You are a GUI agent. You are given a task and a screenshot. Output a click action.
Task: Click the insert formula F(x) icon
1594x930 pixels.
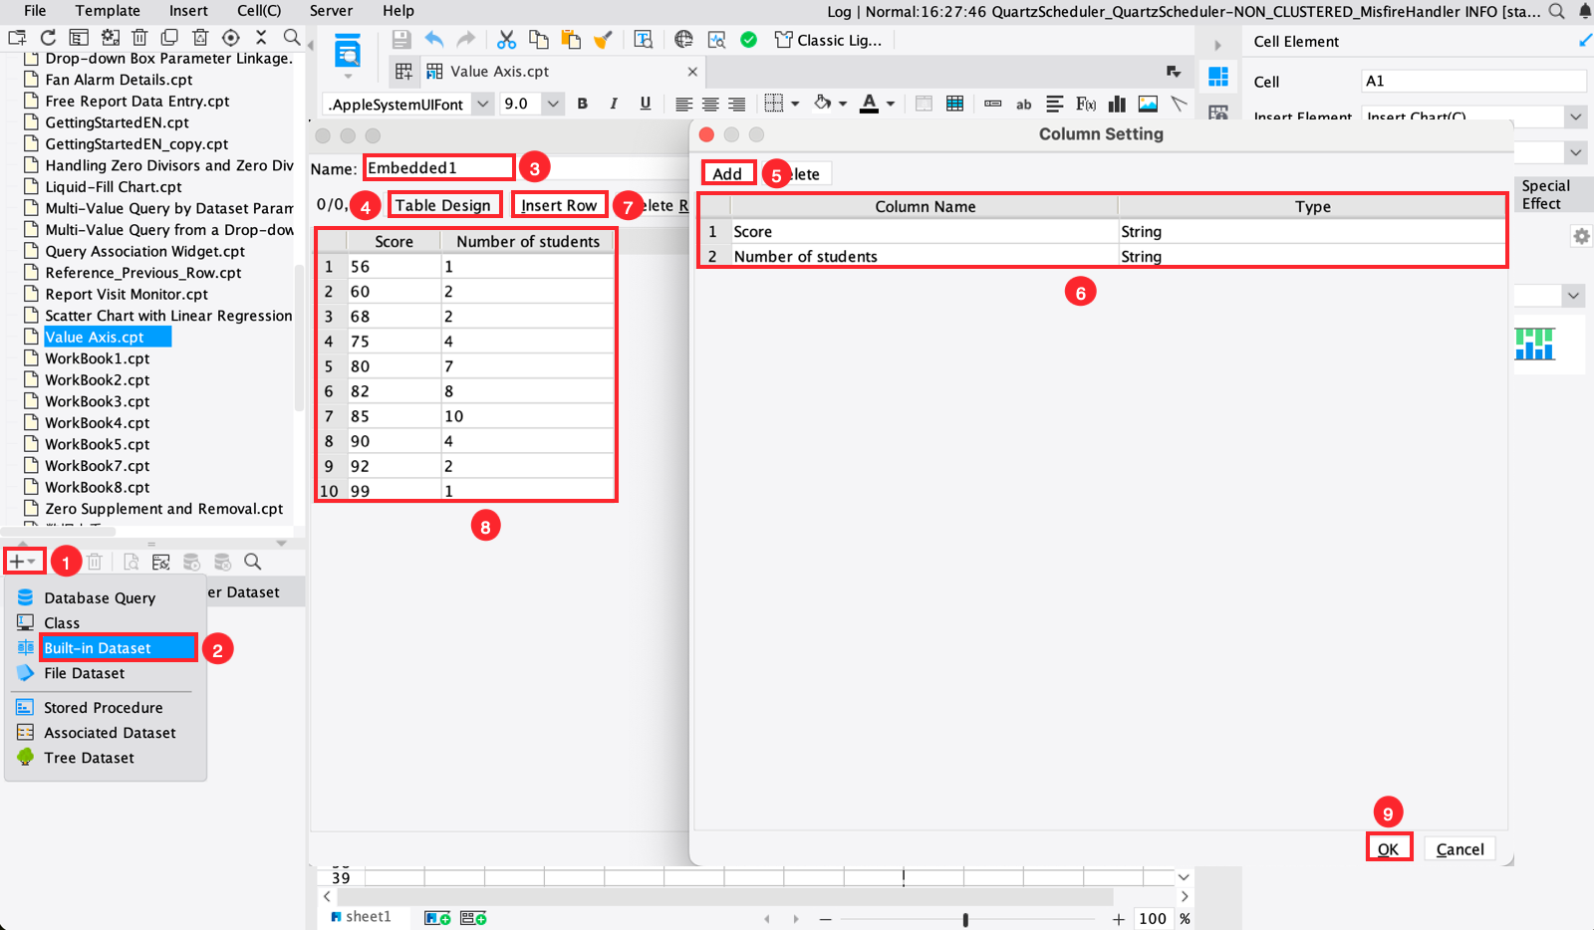click(1086, 104)
